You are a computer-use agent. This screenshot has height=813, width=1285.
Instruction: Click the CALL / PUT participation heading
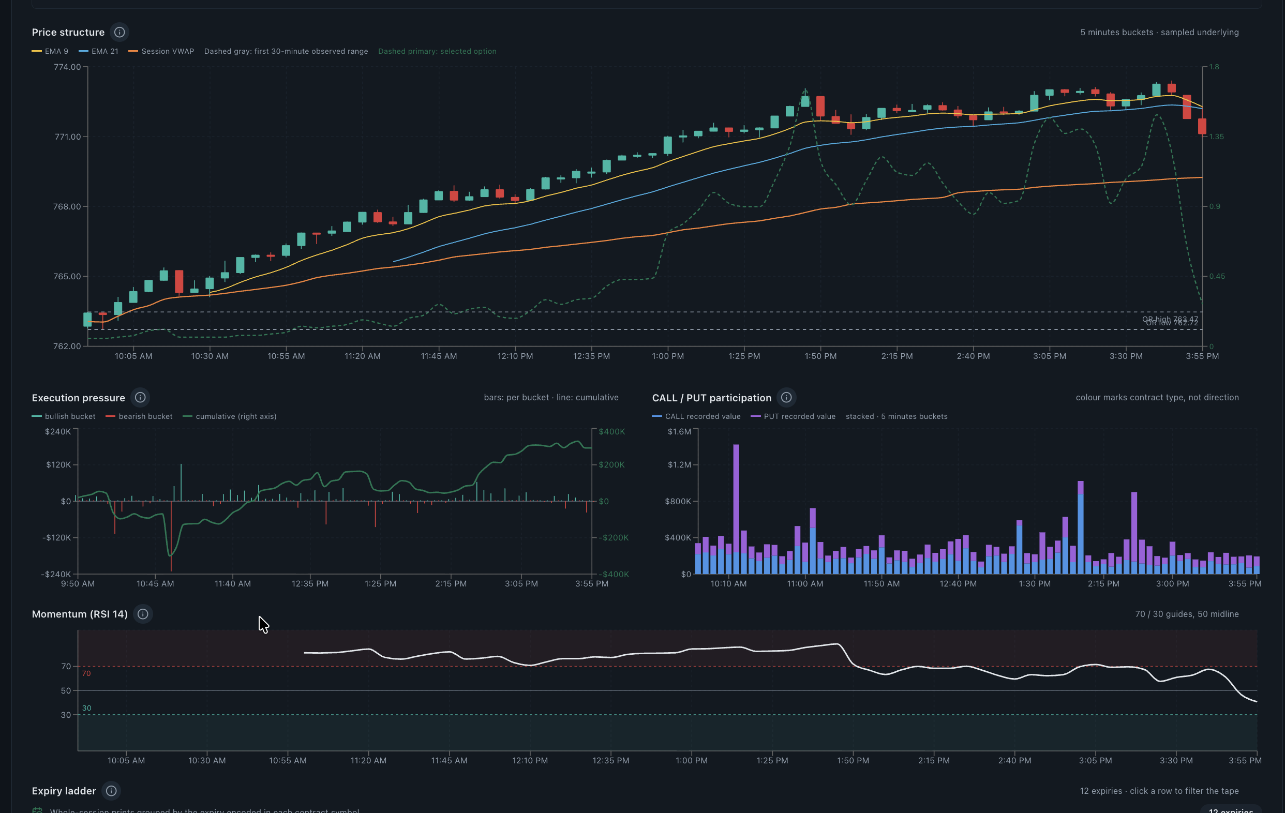click(712, 397)
